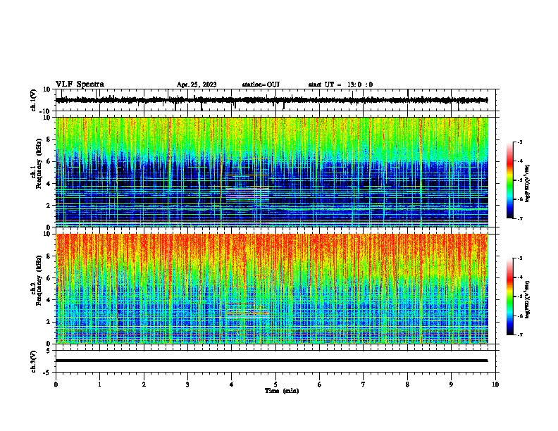Click time-axis tick label "4"

tap(232, 385)
